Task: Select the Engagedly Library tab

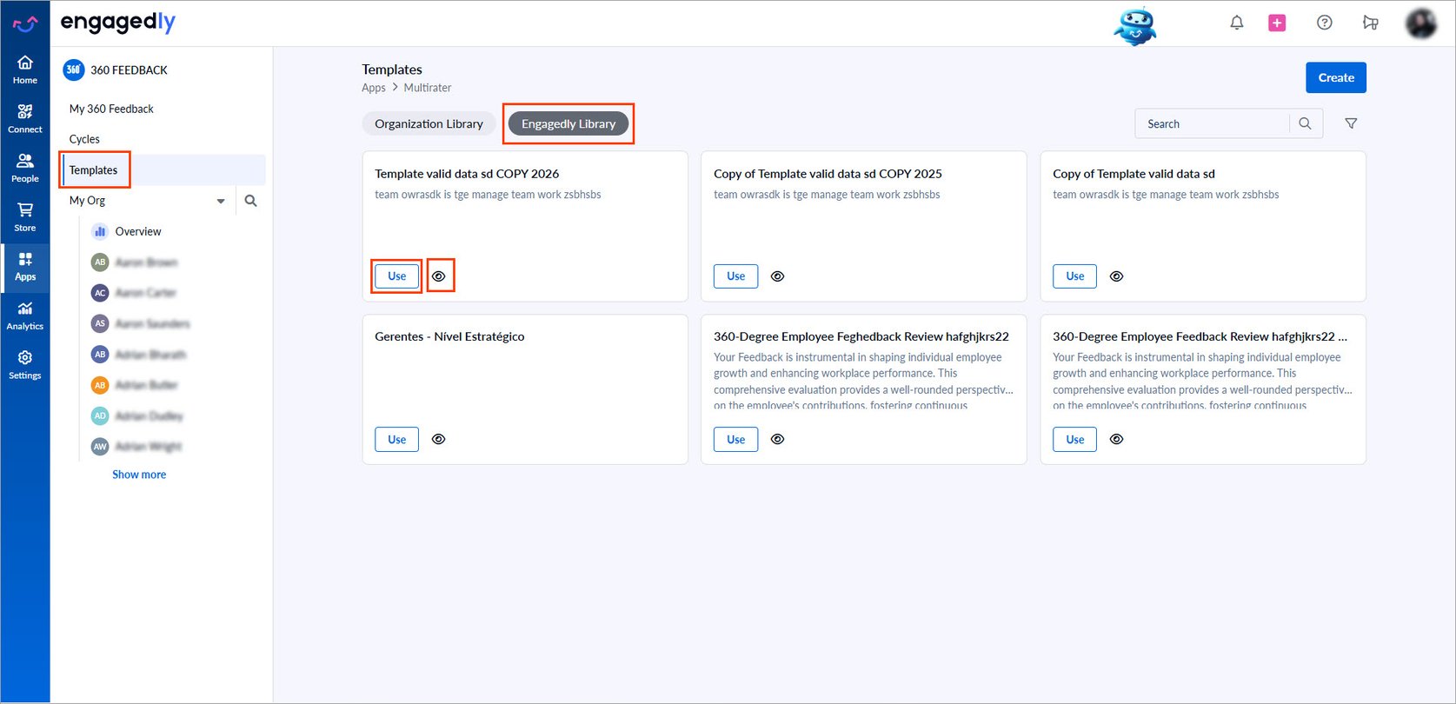Action: coord(568,123)
